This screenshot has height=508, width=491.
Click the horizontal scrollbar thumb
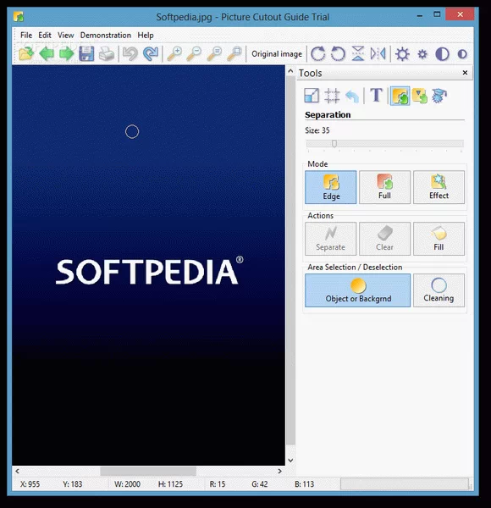(x=148, y=471)
